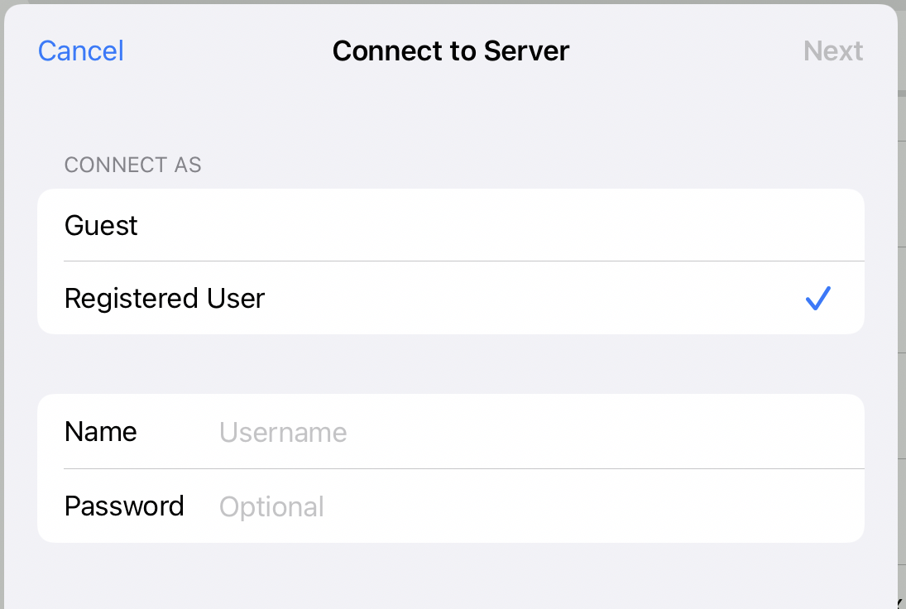Tap the Name field label
The width and height of the screenshot is (906, 609).
tap(100, 431)
